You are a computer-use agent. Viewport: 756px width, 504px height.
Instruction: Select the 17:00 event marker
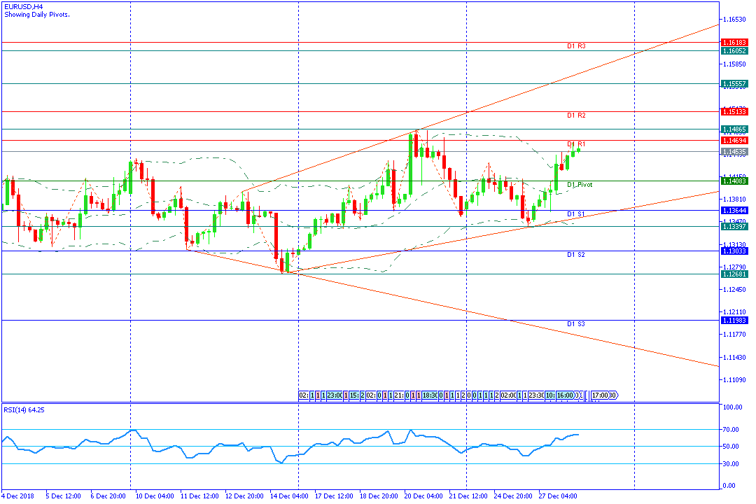click(604, 395)
